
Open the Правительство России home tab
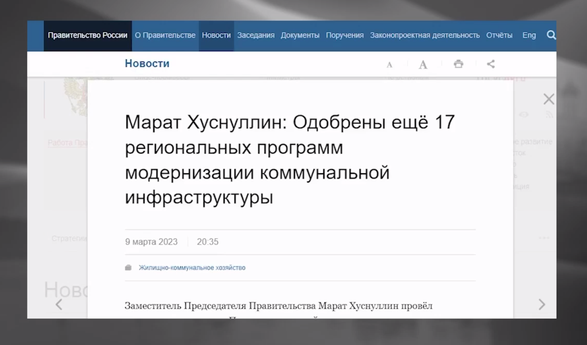tap(88, 36)
